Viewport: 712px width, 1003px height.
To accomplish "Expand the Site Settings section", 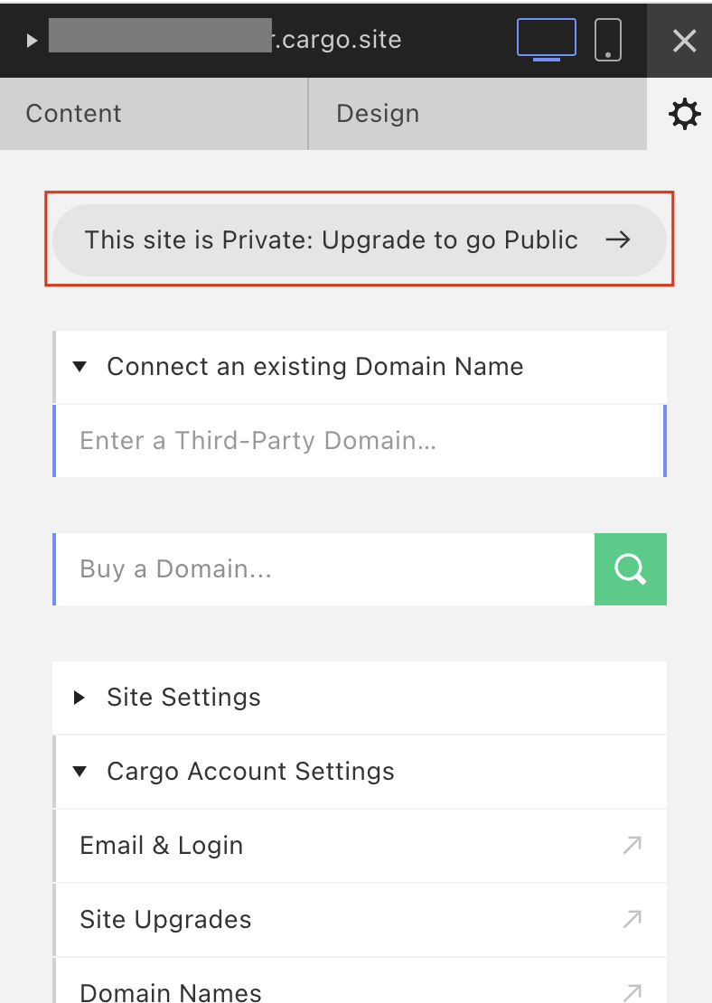I will 80,698.
